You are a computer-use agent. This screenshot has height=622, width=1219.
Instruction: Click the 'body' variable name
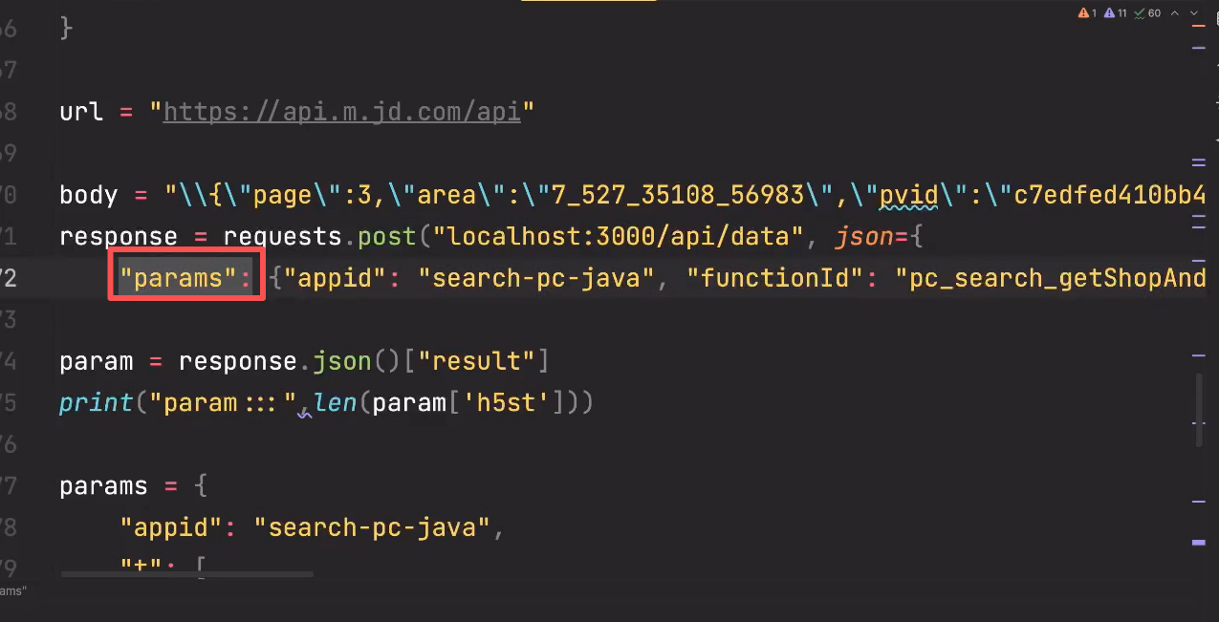88,195
